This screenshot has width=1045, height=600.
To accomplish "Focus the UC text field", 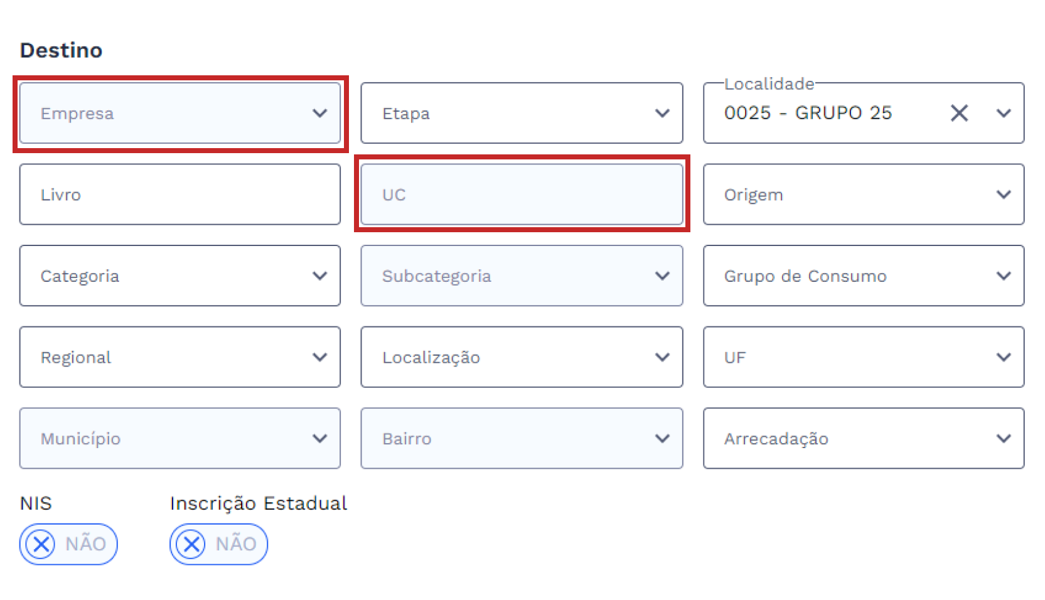I will point(522,195).
